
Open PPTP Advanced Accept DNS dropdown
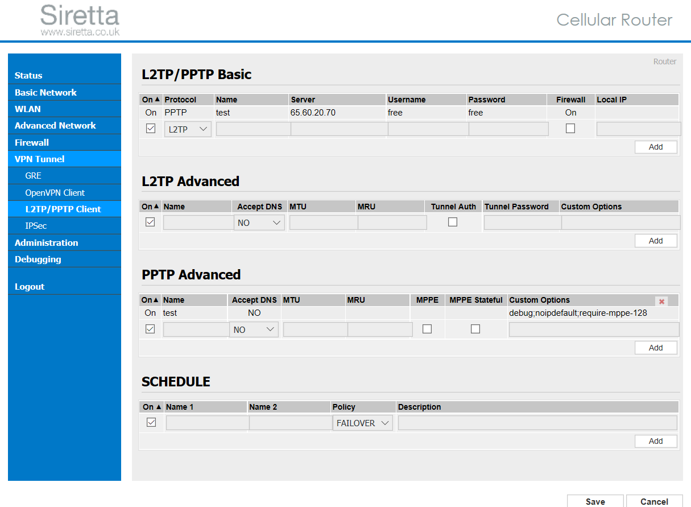254,329
